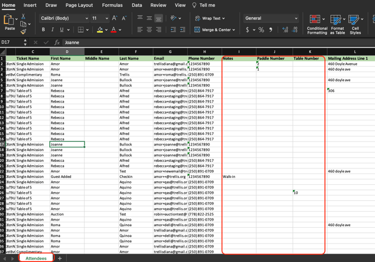The image size is (375, 262).
Task: Click the Paste clipboard icon
Action: (8, 21)
